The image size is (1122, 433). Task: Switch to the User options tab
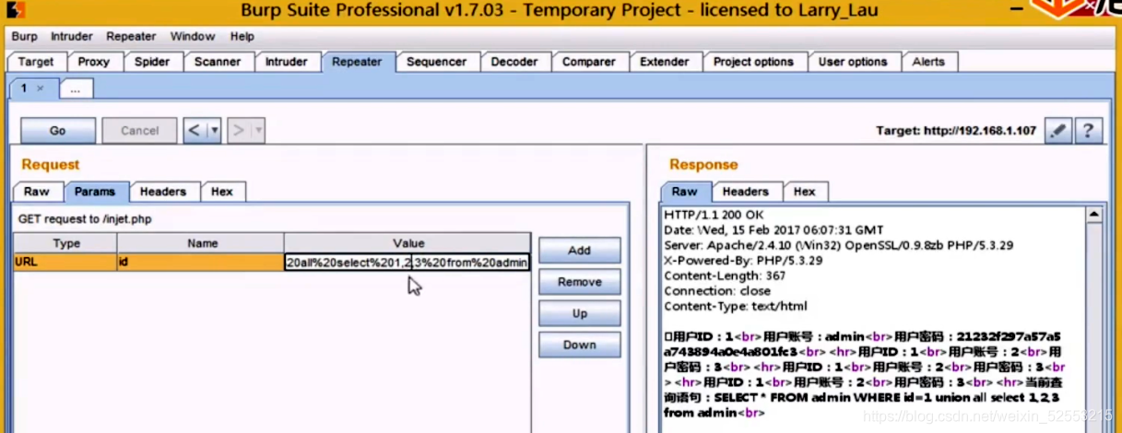pos(853,62)
